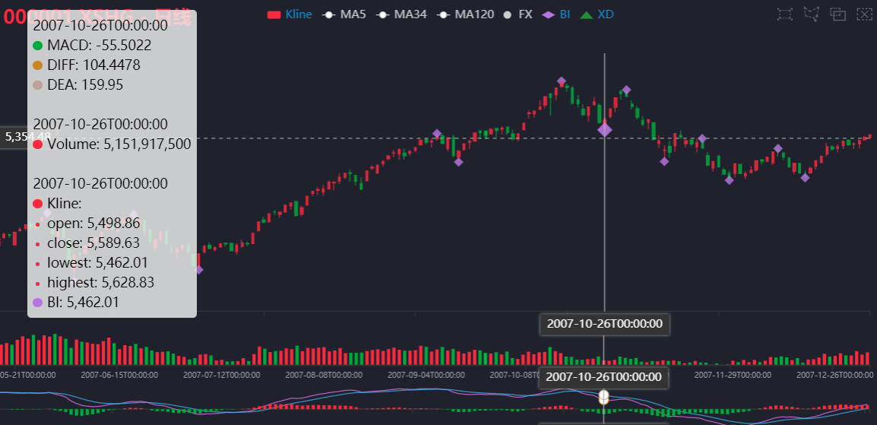Click the BI diamond at the chart's highest peak
The width and height of the screenshot is (877, 425).
point(562,81)
